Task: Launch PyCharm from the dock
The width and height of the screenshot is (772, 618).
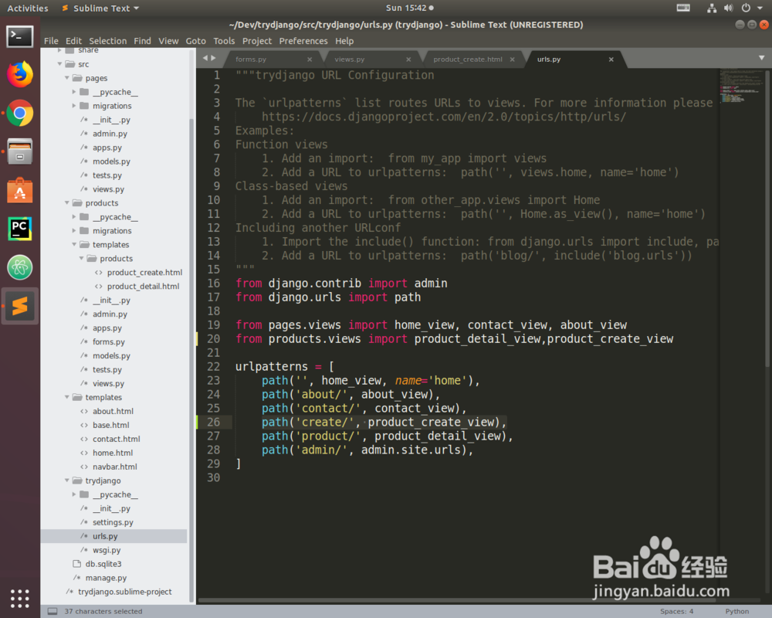Action: pyautogui.click(x=20, y=229)
